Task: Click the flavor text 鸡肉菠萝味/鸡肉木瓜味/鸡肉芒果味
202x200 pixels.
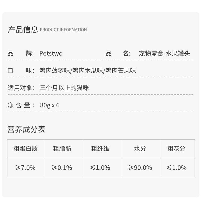Action: coord(88,71)
